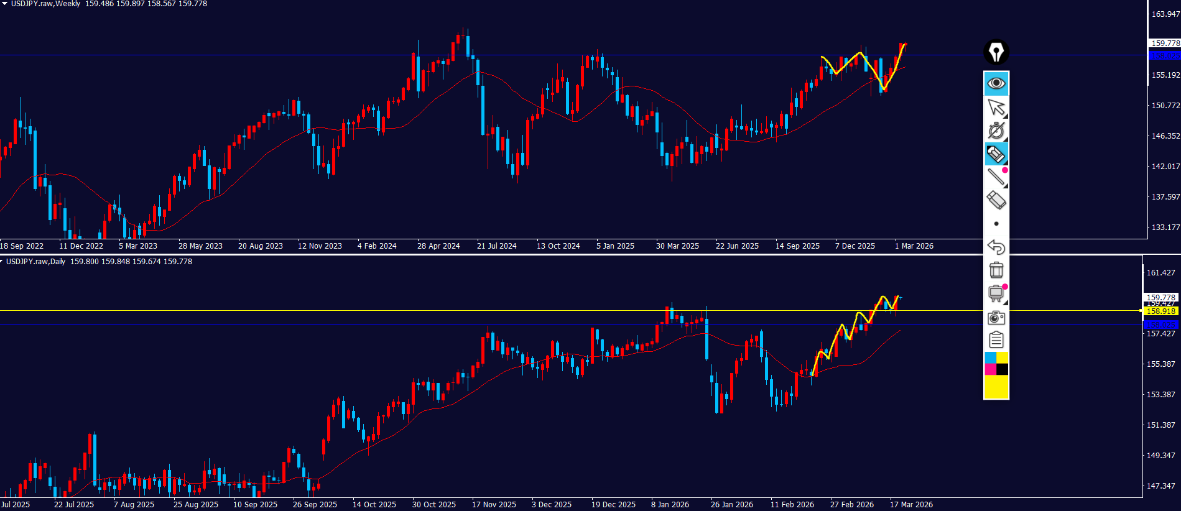Toggle ink visibility with the eye icon
1181x511 pixels.
pos(996,83)
